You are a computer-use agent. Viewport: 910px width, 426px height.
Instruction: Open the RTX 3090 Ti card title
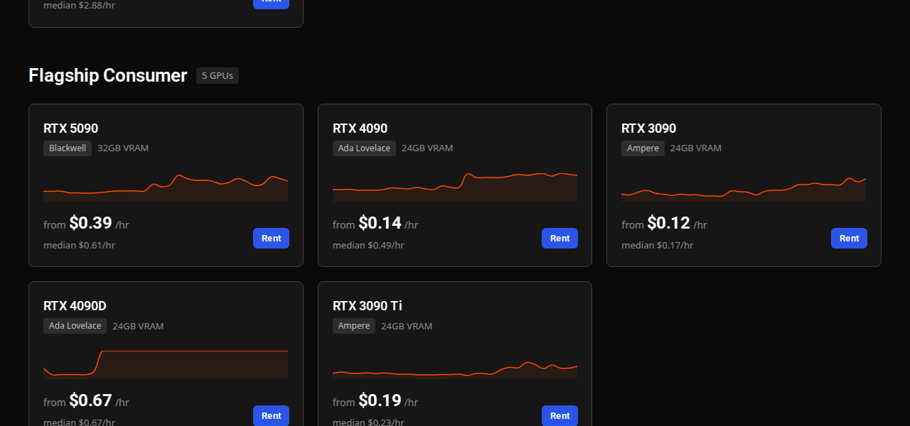pos(368,306)
